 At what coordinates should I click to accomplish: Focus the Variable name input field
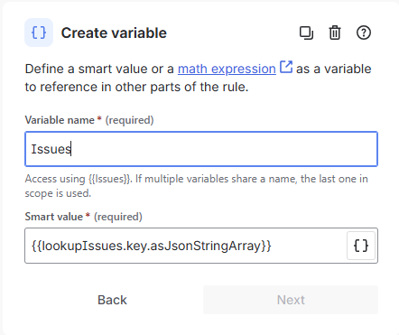(201, 149)
